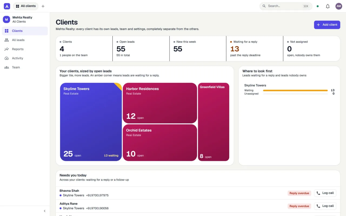Click Reply overdue badge for Bhavna Shah
346x216 pixels.
tap(299, 193)
